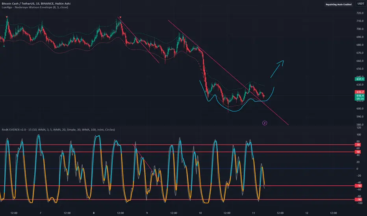Click the green up-triangle marker at the chart's left edge
This screenshot has width=367, height=216.
[4, 46]
